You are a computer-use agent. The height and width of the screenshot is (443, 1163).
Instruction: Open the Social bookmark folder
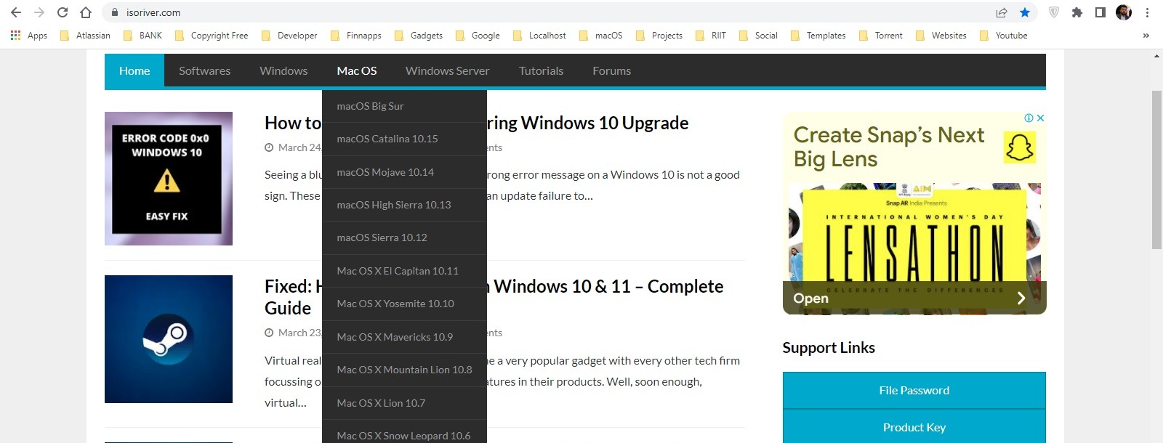pos(758,35)
